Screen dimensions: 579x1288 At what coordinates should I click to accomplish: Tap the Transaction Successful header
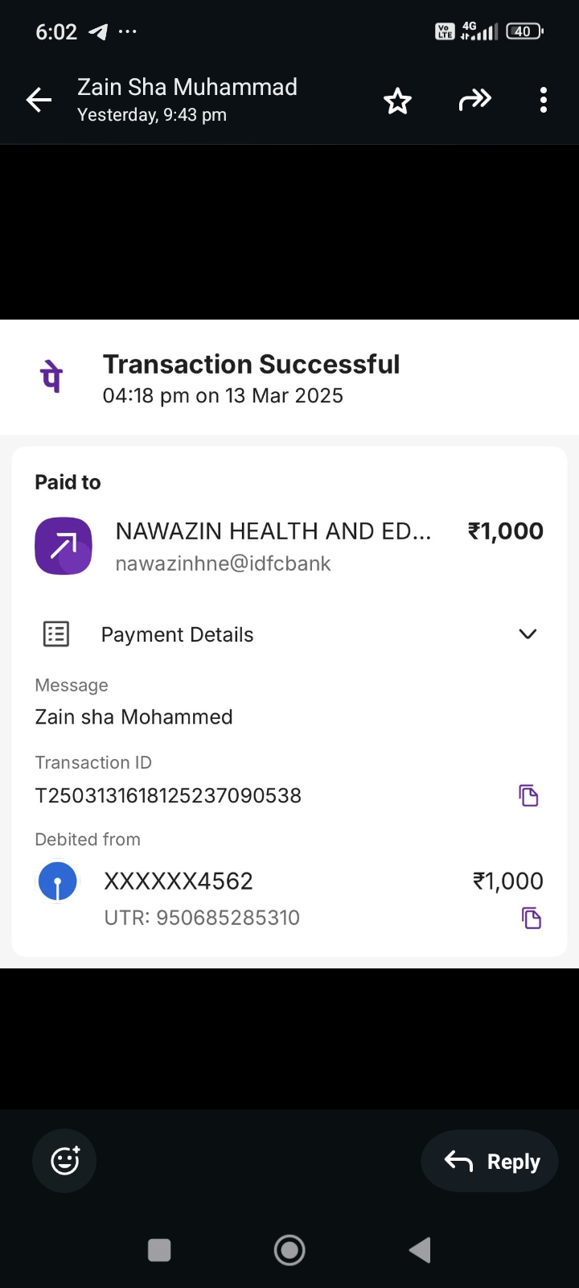251,365
